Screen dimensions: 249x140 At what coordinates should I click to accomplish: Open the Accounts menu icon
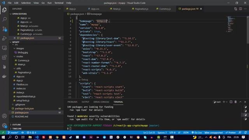pyautogui.click(x=4, y=116)
